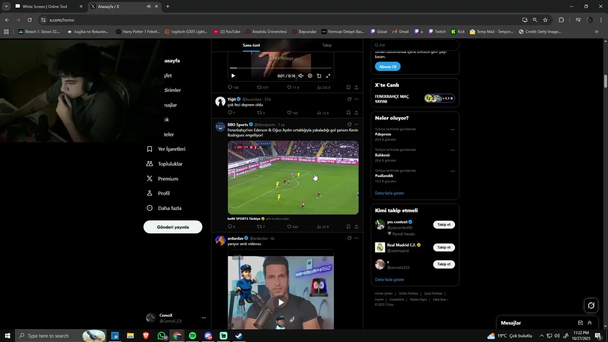The width and height of the screenshot is (608, 342).
Task: Open Grok icon on Yiğit's post
Action: tap(349, 99)
